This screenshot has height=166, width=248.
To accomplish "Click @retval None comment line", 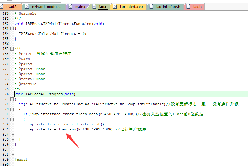I will 30,79.
